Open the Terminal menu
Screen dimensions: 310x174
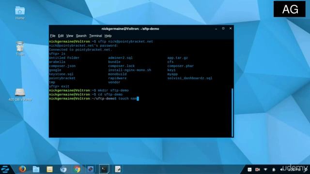click(95, 36)
